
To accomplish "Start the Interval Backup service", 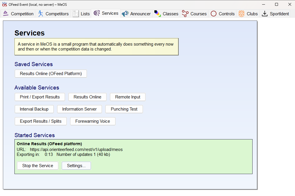I will [34, 109].
